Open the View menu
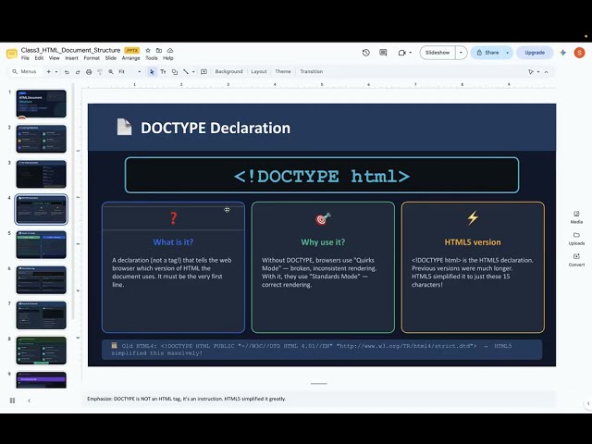This screenshot has height=444, width=592. click(x=55, y=58)
